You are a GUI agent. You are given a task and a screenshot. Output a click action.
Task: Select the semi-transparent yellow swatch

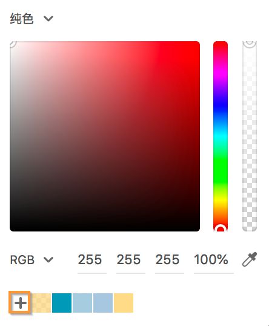41,303
